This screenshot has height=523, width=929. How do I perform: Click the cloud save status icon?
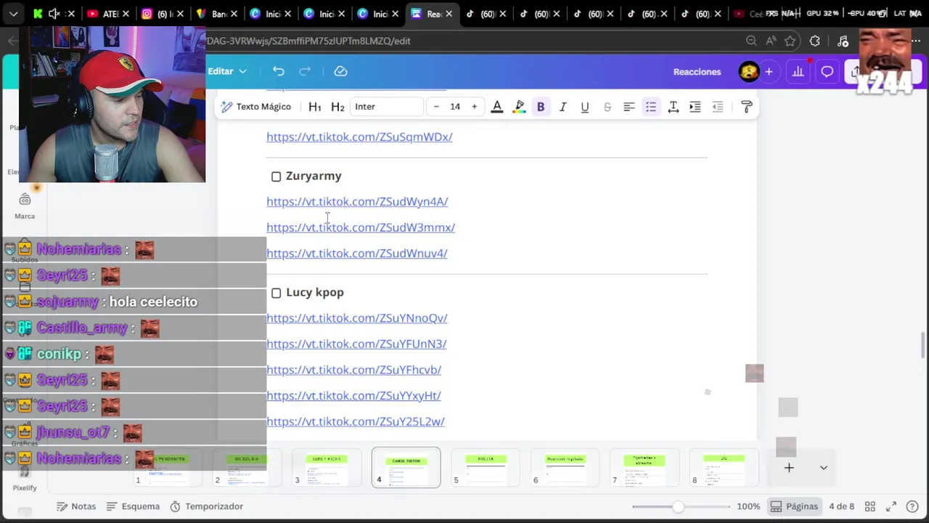340,71
